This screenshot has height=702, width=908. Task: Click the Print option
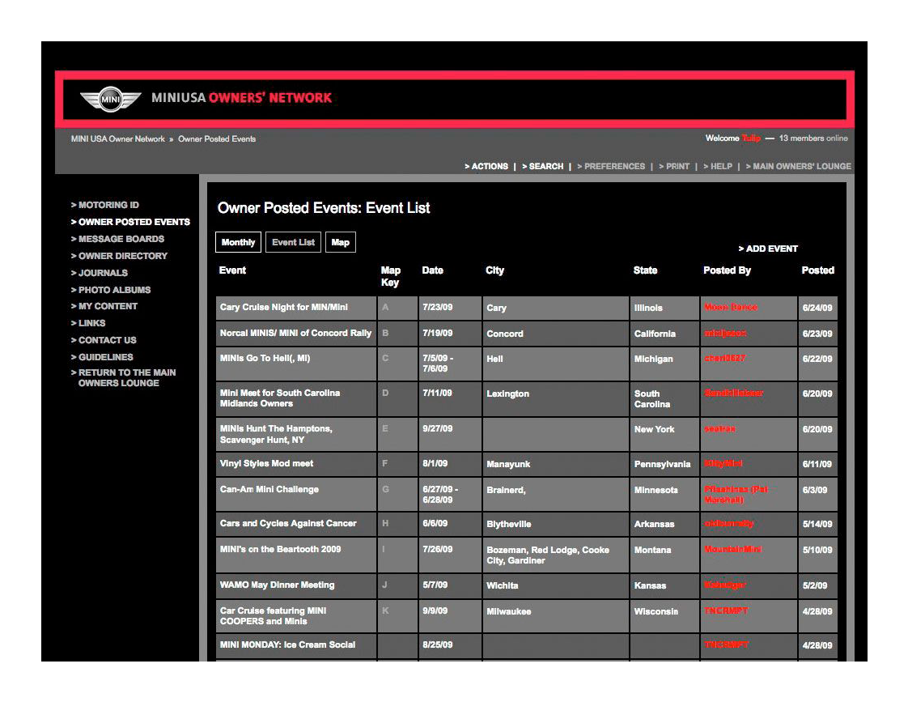(674, 166)
